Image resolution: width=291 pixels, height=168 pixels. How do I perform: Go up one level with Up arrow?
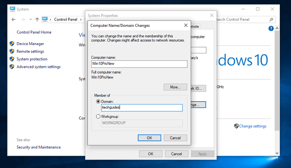37,20
